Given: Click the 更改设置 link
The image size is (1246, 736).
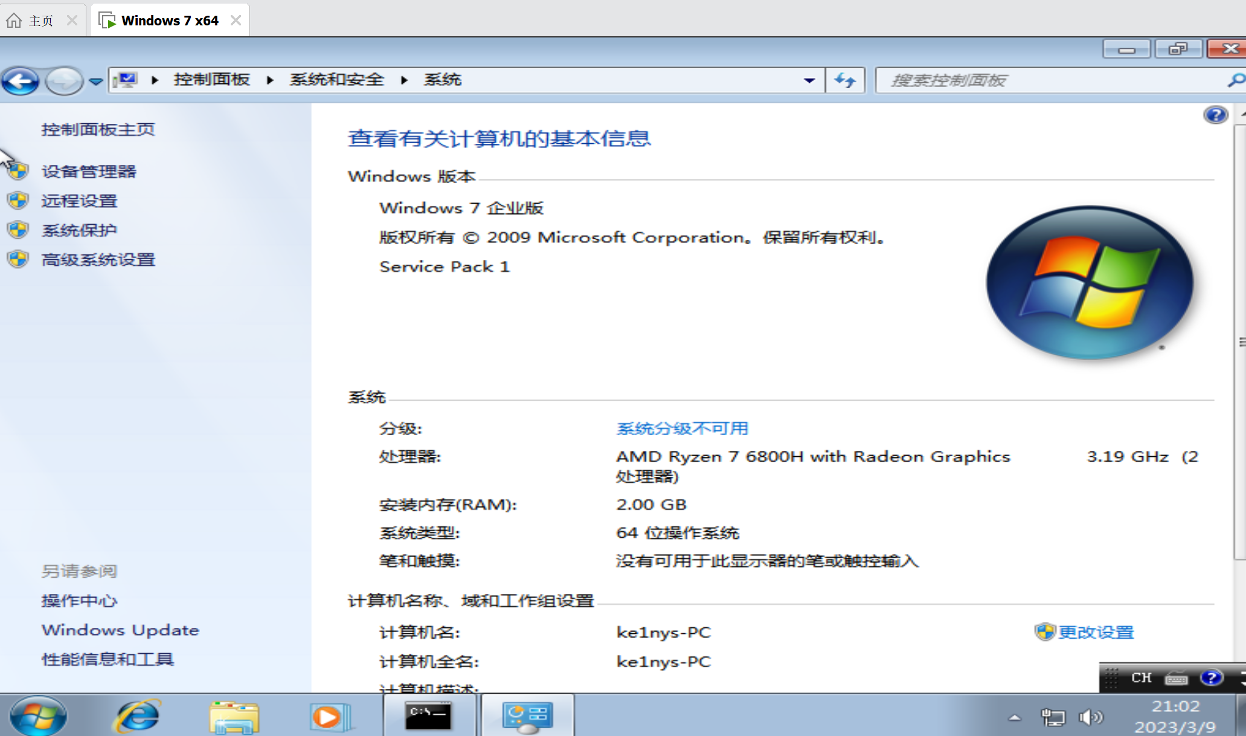Looking at the screenshot, I should tap(1096, 633).
